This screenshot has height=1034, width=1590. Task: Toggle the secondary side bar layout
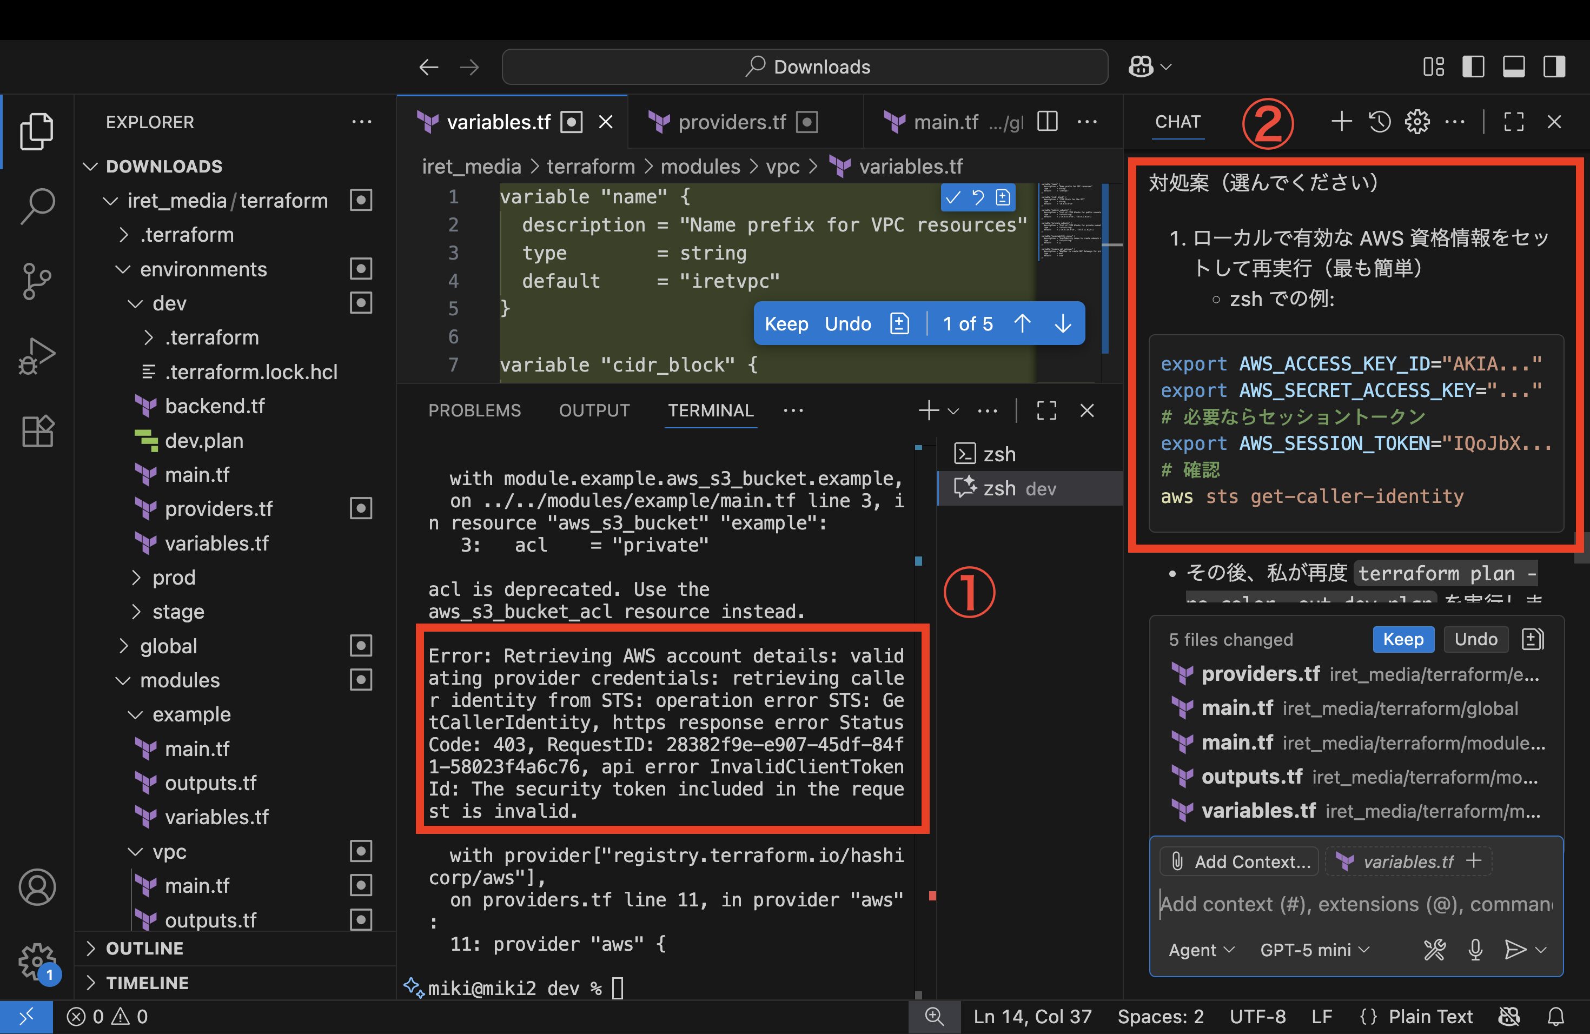1554,67
